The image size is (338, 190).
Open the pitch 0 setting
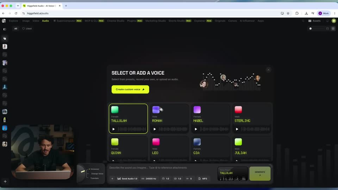pyautogui.click(x=189, y=179)
